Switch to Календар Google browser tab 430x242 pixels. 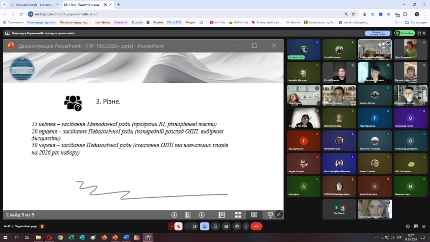(34, 5)
